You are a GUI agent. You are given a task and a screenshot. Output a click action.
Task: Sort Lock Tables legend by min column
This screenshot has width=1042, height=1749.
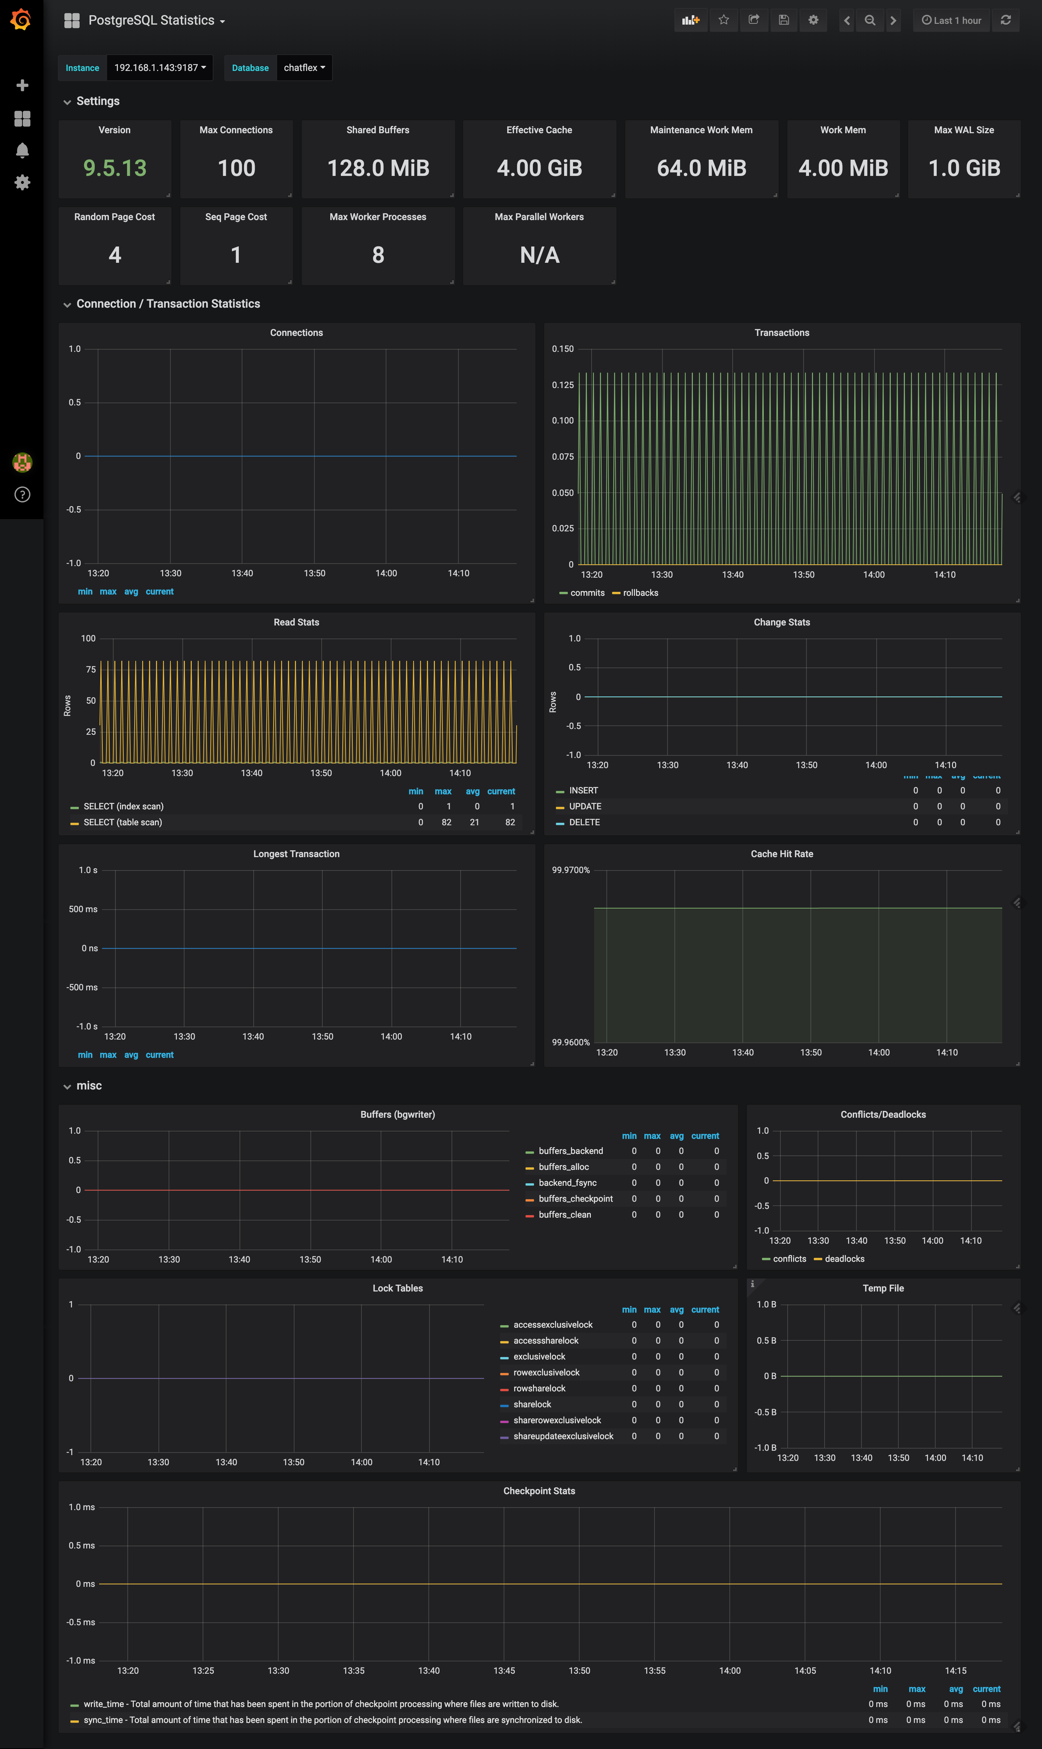(629, 1309)
